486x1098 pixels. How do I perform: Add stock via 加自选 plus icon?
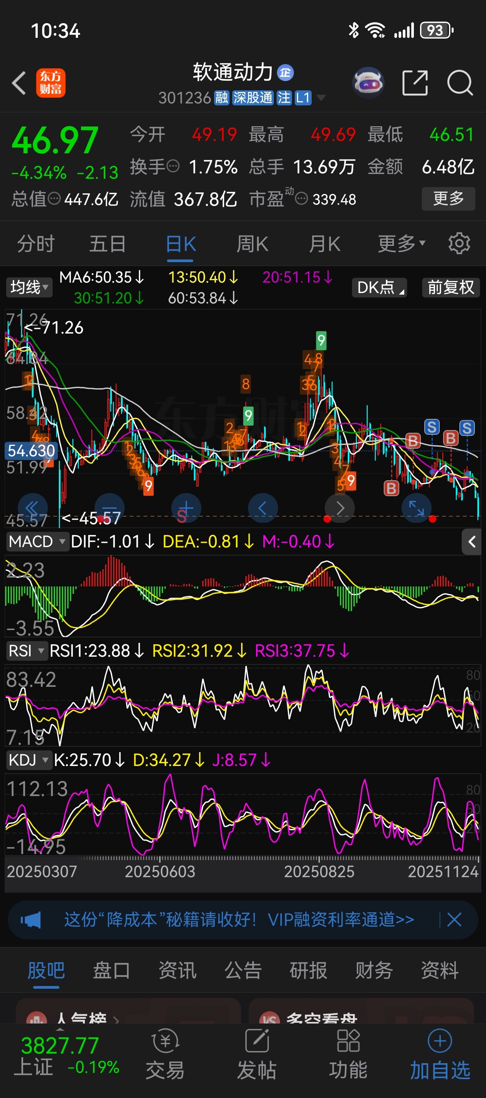pos(440,1041)
